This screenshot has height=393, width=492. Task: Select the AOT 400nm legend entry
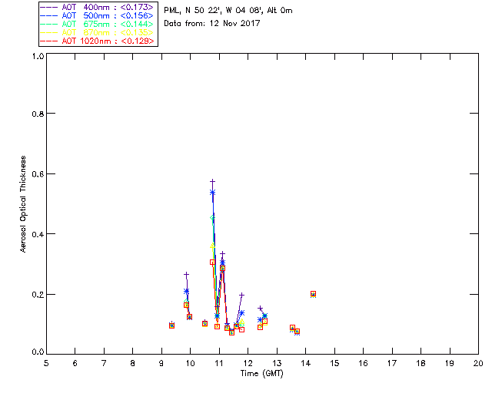(x=97, y=7)
